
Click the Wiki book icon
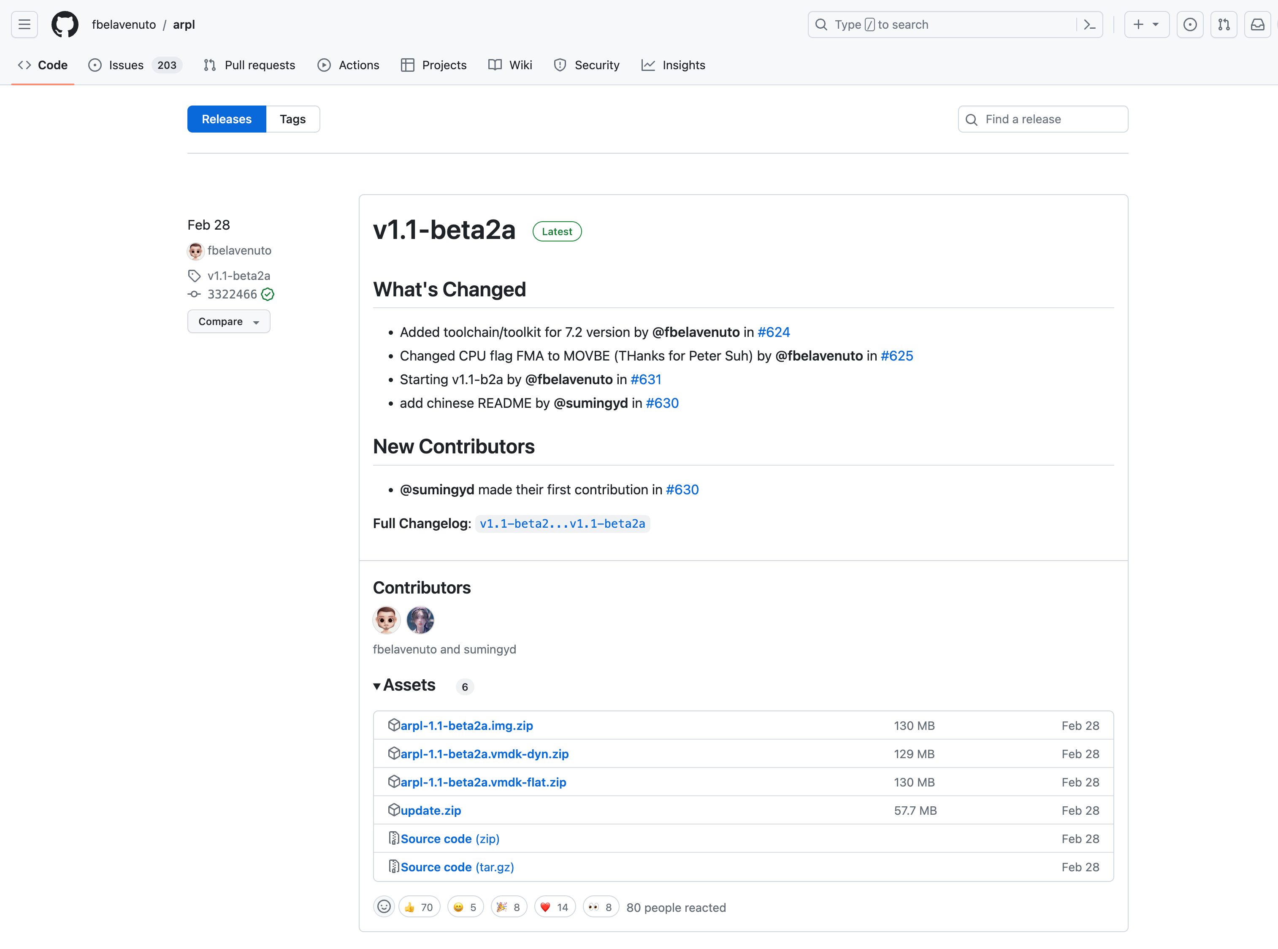495,65
